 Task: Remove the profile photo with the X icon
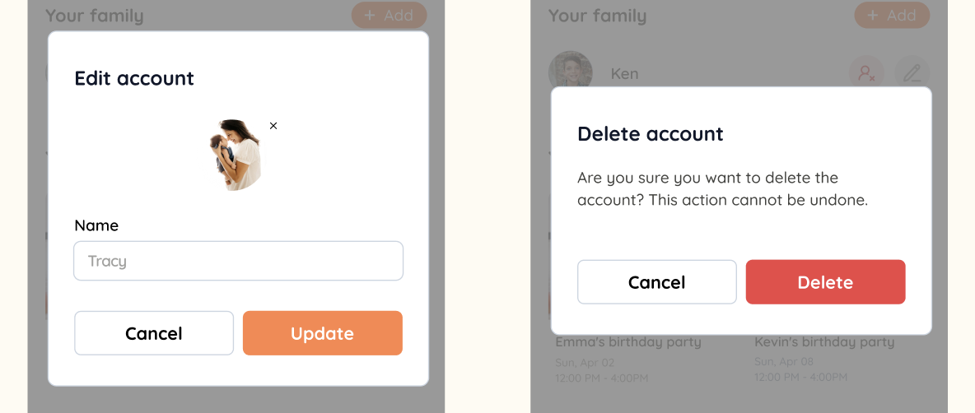tap(273, 125)
